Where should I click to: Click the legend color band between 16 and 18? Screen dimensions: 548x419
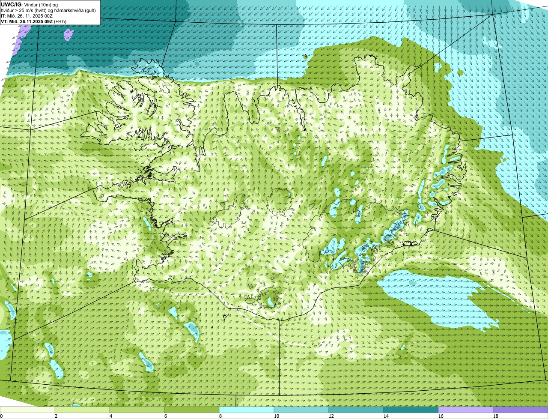point(466,410)
